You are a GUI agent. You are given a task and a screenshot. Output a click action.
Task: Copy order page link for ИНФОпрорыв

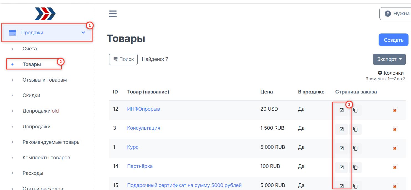[355, 110]
